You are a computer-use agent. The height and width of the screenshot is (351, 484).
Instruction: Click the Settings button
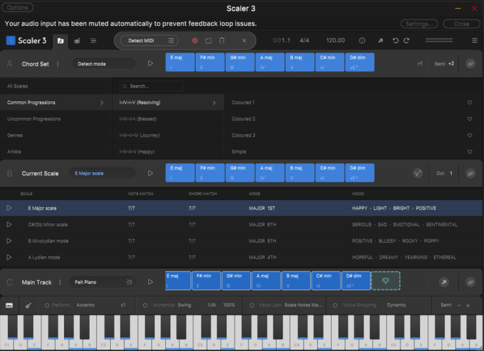(x=419, y=23)
